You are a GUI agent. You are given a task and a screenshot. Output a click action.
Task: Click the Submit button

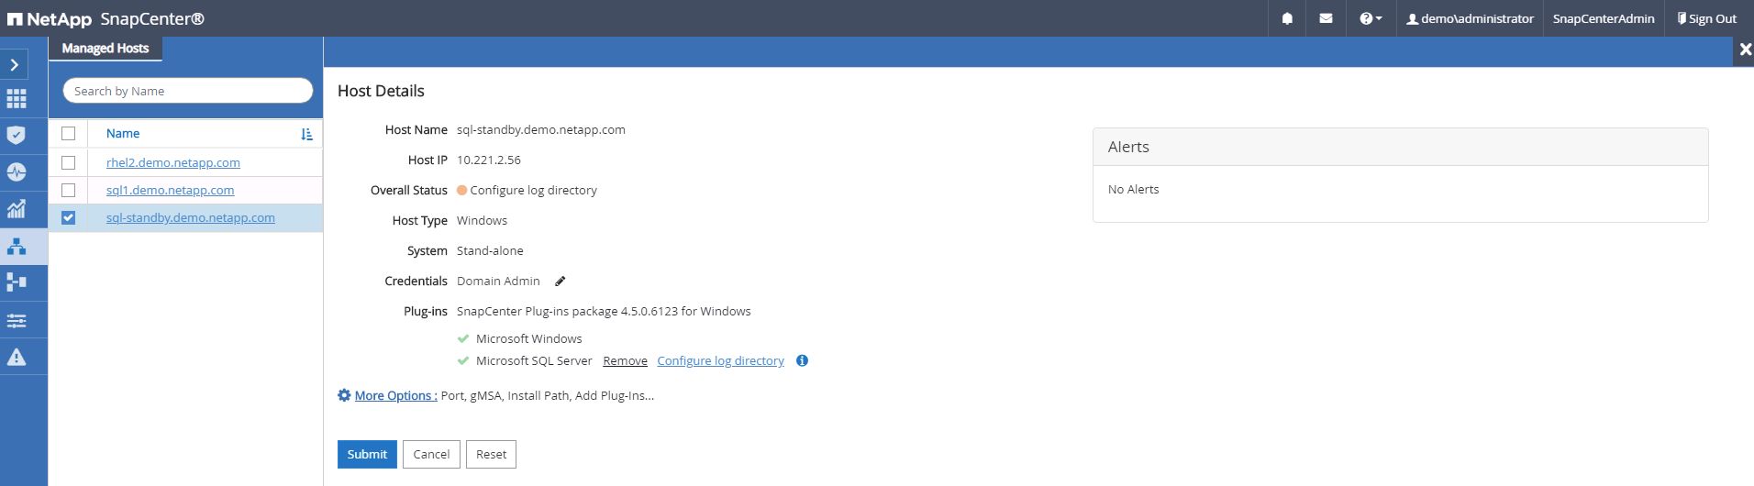point(367,454)
